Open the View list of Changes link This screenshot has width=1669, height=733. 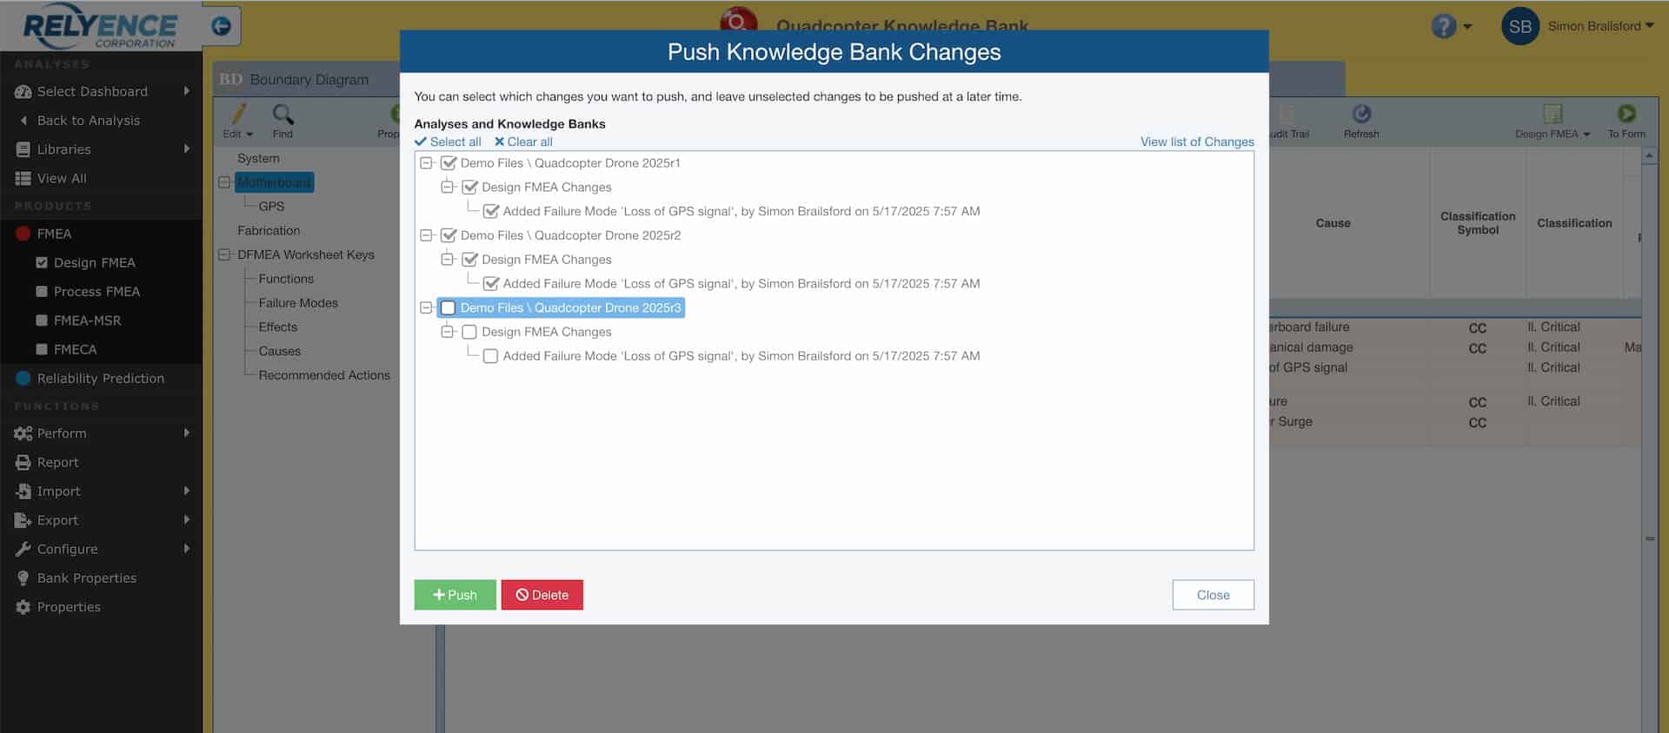(1197, 142)
